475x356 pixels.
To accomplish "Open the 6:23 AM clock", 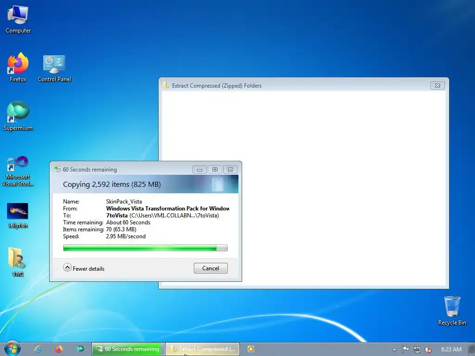I will [451, 350].
